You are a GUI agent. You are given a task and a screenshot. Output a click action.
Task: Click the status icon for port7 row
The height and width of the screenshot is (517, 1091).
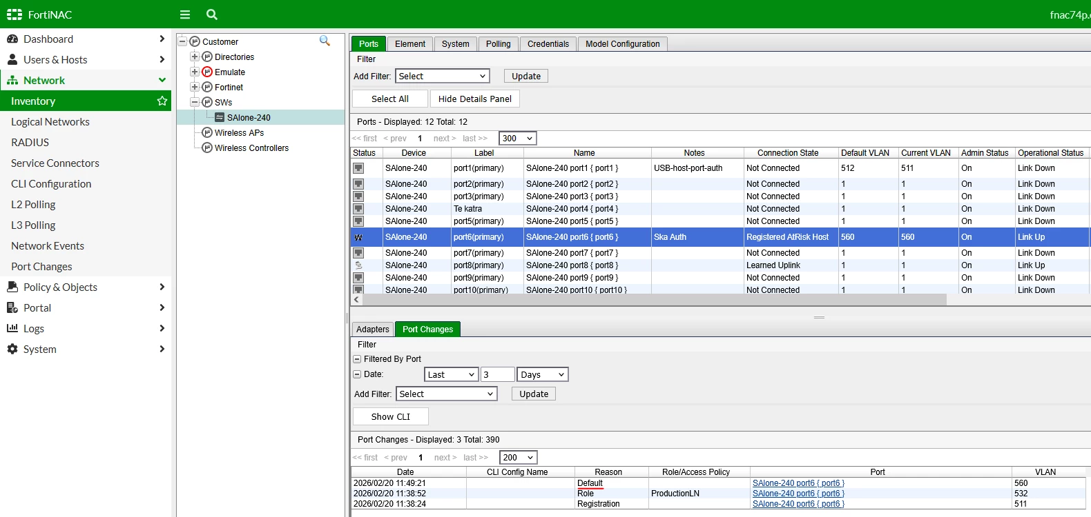pos(358,253)
